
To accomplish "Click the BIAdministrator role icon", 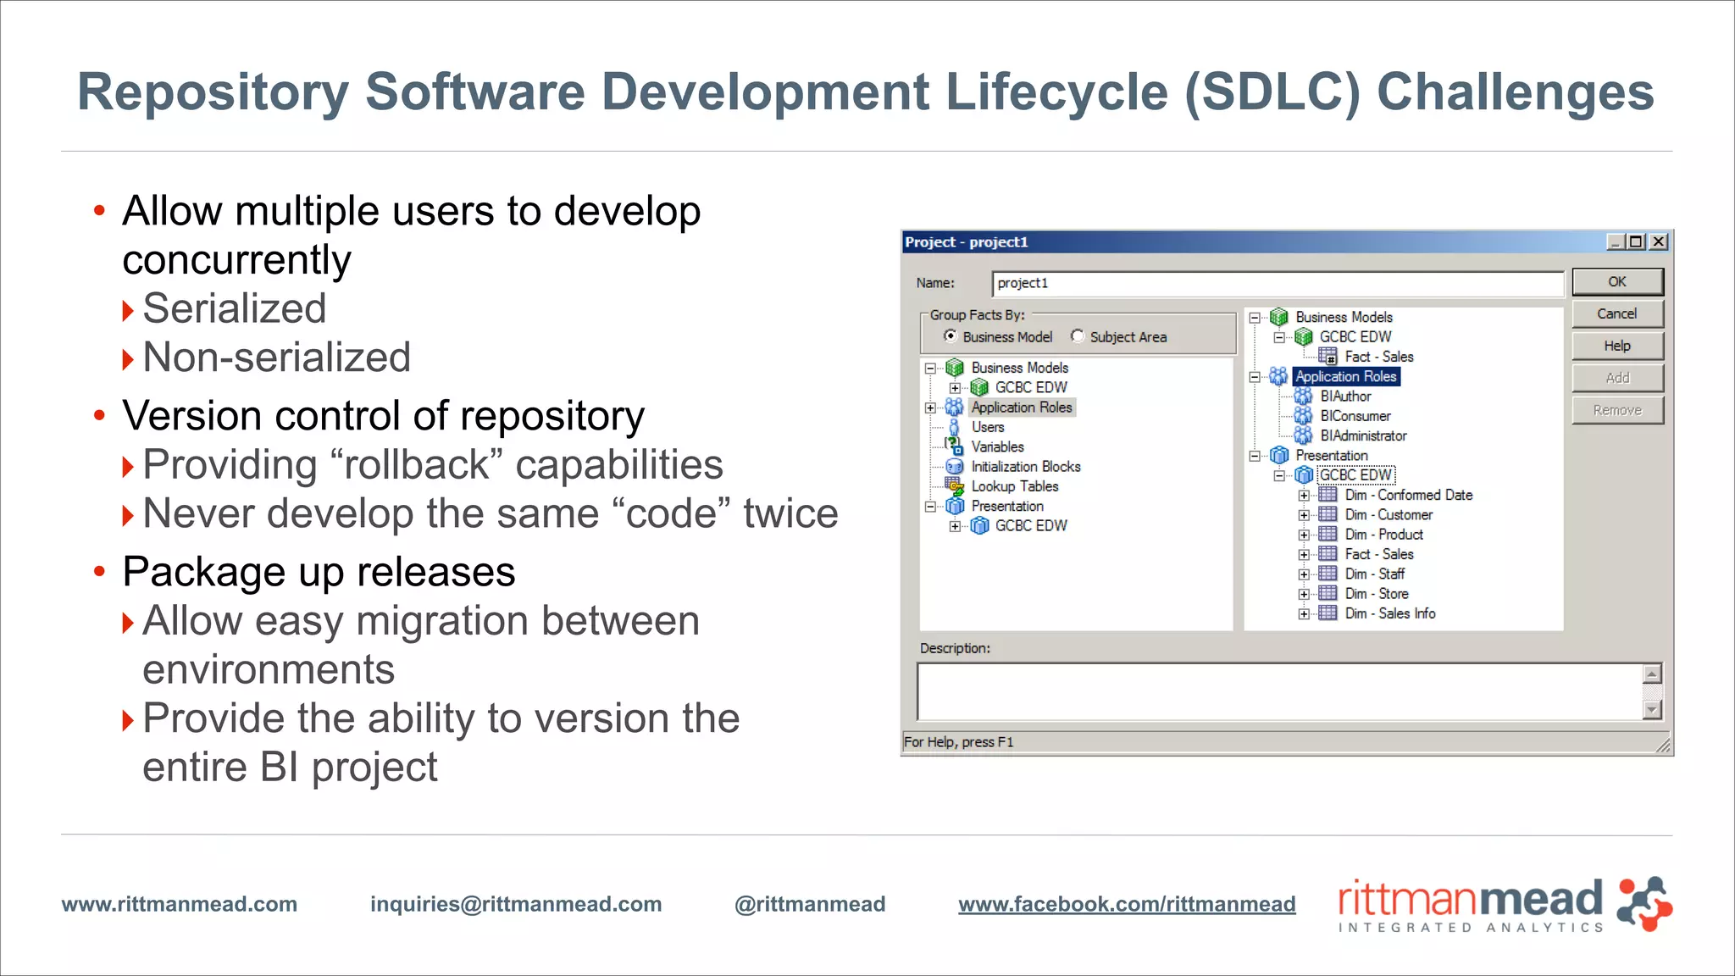I will (x=1303, y=435).
